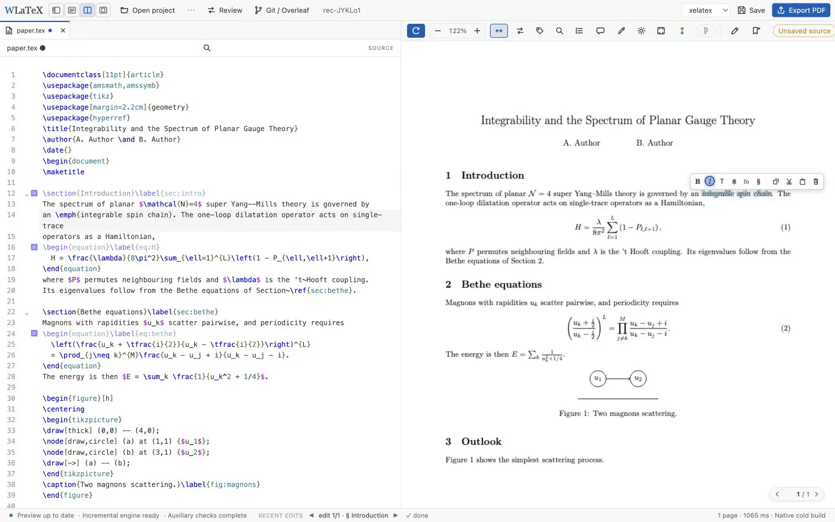
Task: Open the Git / Overleaf menu
Action: pyautogui.click(x=282, y=10)
